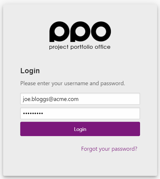Screen dimensions: 160x179
Task: Click the joe.bloggs@acme.com text in the field
Action: [50, 99]
